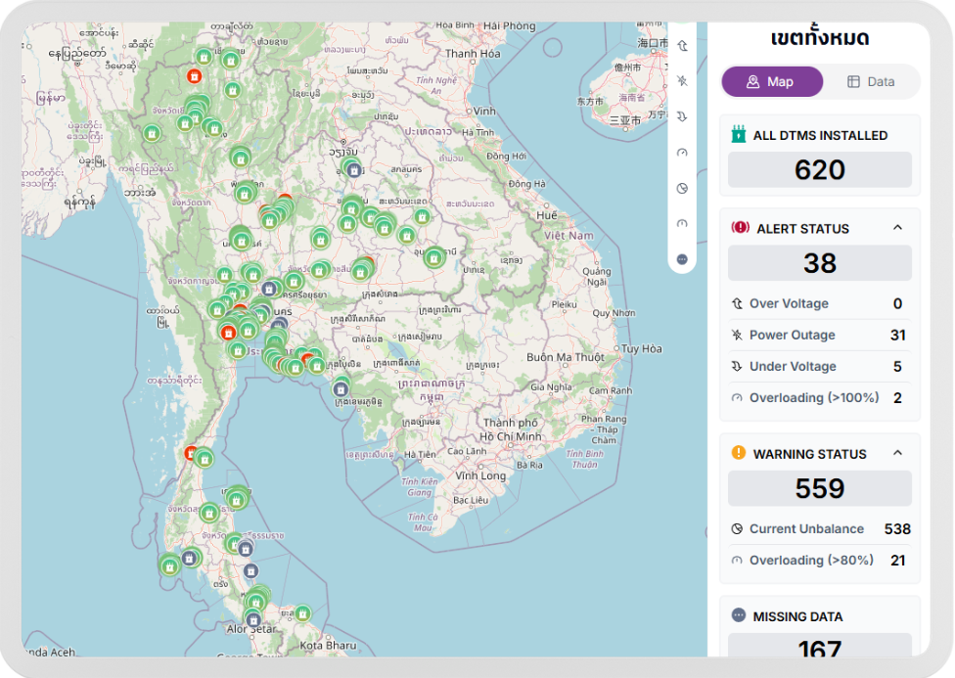The image size is (955, 678).
Task: Select the green marker on the Phuket area
Action: pos(170,566)
